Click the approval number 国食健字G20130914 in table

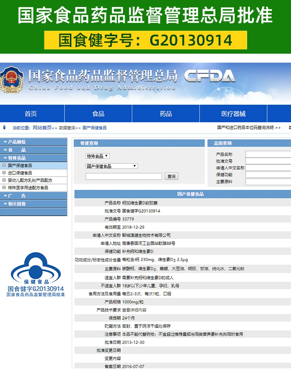141,211
